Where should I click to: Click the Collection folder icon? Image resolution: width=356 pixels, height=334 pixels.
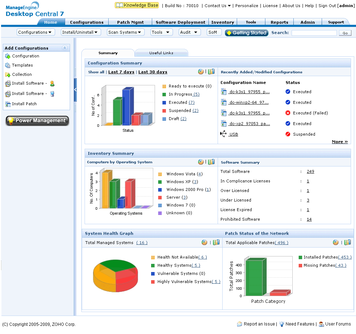pyautogui.click(x=7, y=74)
